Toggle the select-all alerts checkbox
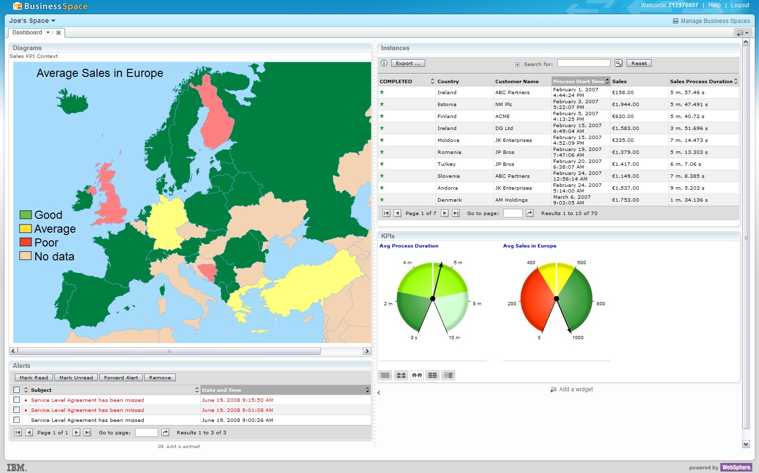Viewport: 759px width, 473px height. pyautogui.click(x=17, y=390)
